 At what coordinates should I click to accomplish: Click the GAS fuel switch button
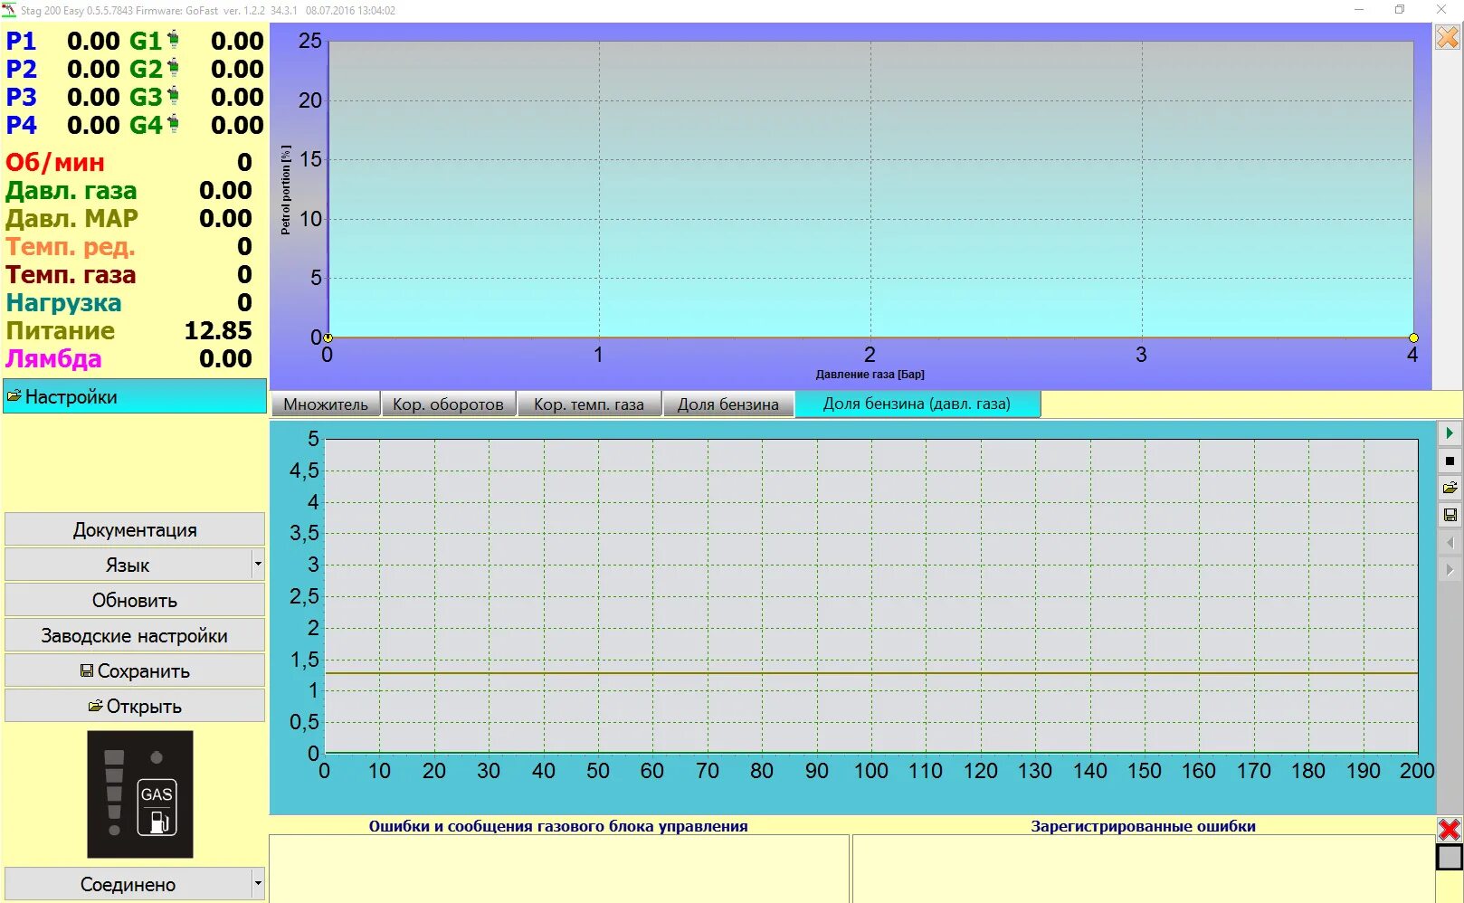(x=157, y=807)
